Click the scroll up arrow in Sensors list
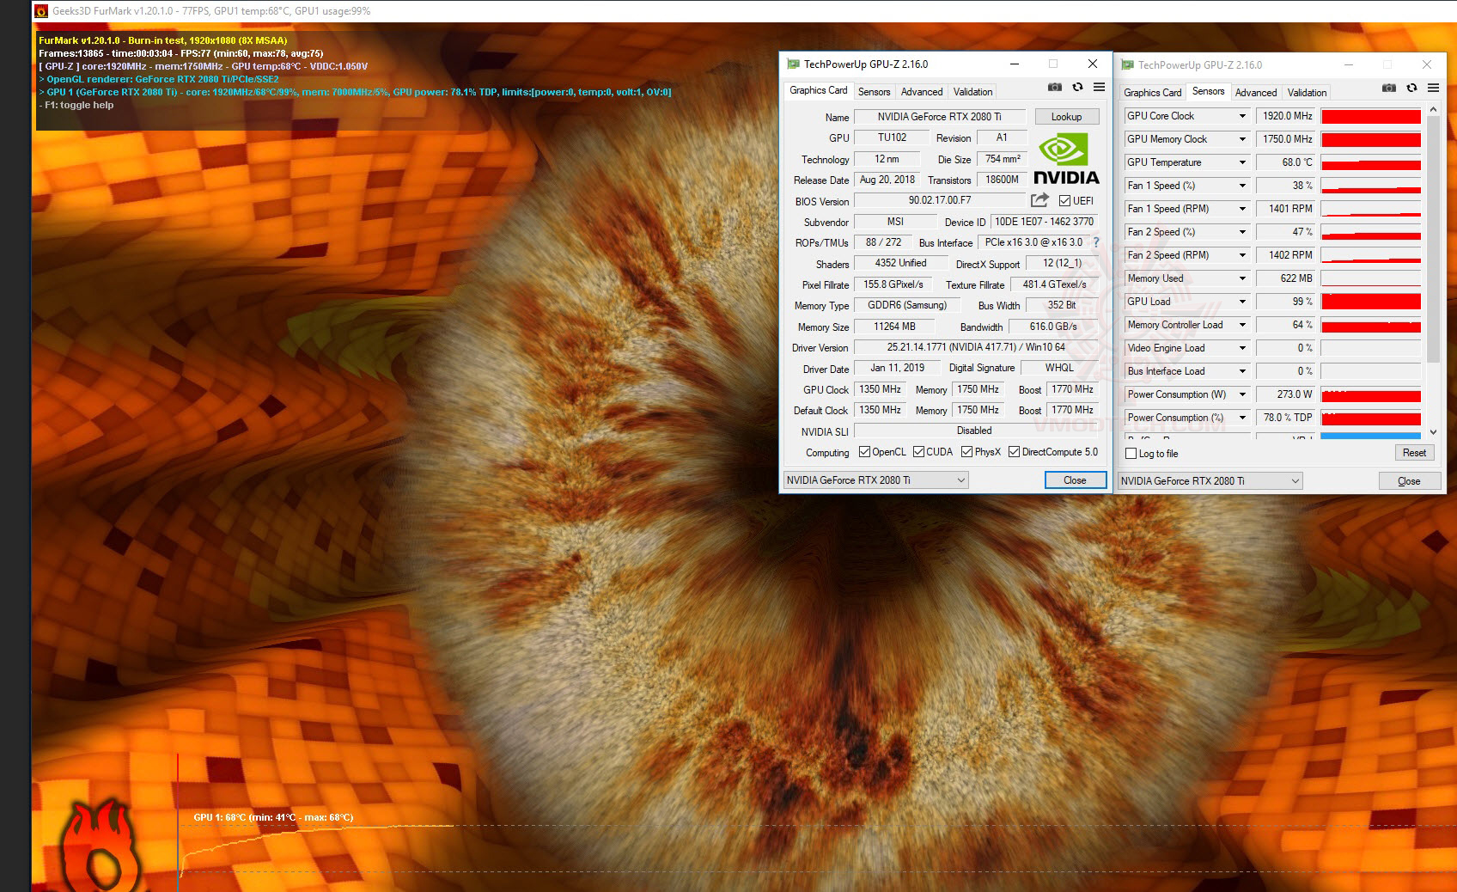The image size is (1457, 892). tap(1432, 109)
